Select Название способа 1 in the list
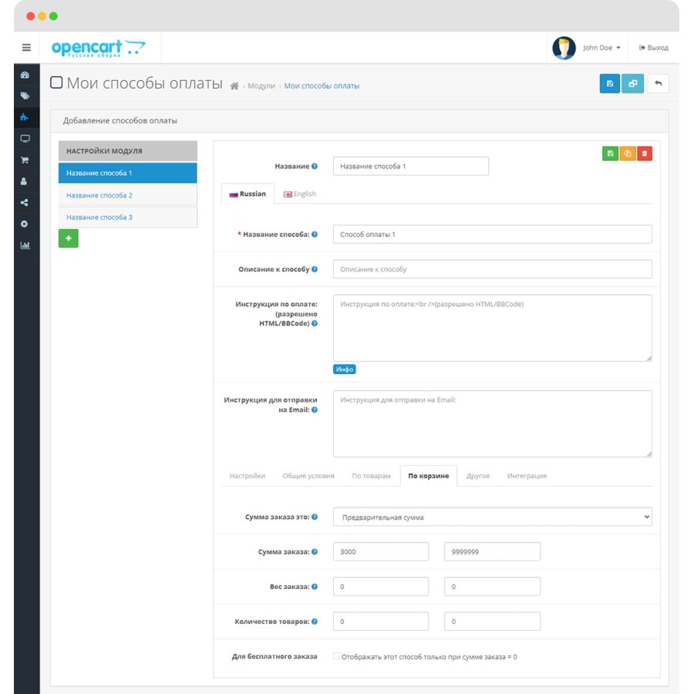Viewport: 694px width, 694px height. coord(127,173)
